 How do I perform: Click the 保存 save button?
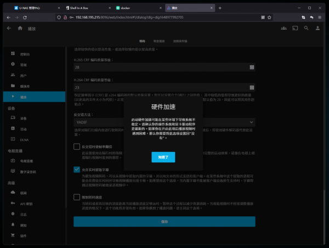click(x=164, y=222)
